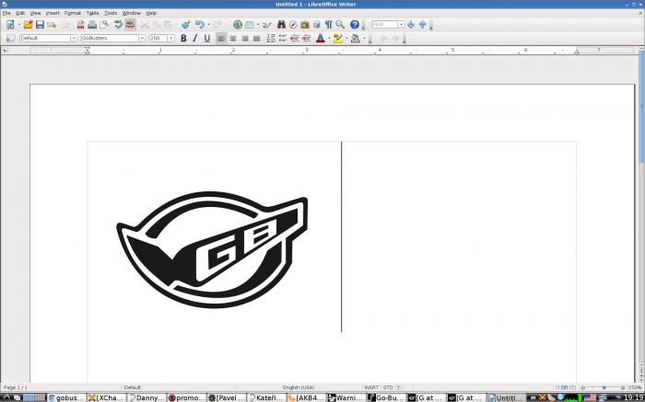
Task: Toggle bulleted list
Action: pyautogui.click(x=283, y=39)
